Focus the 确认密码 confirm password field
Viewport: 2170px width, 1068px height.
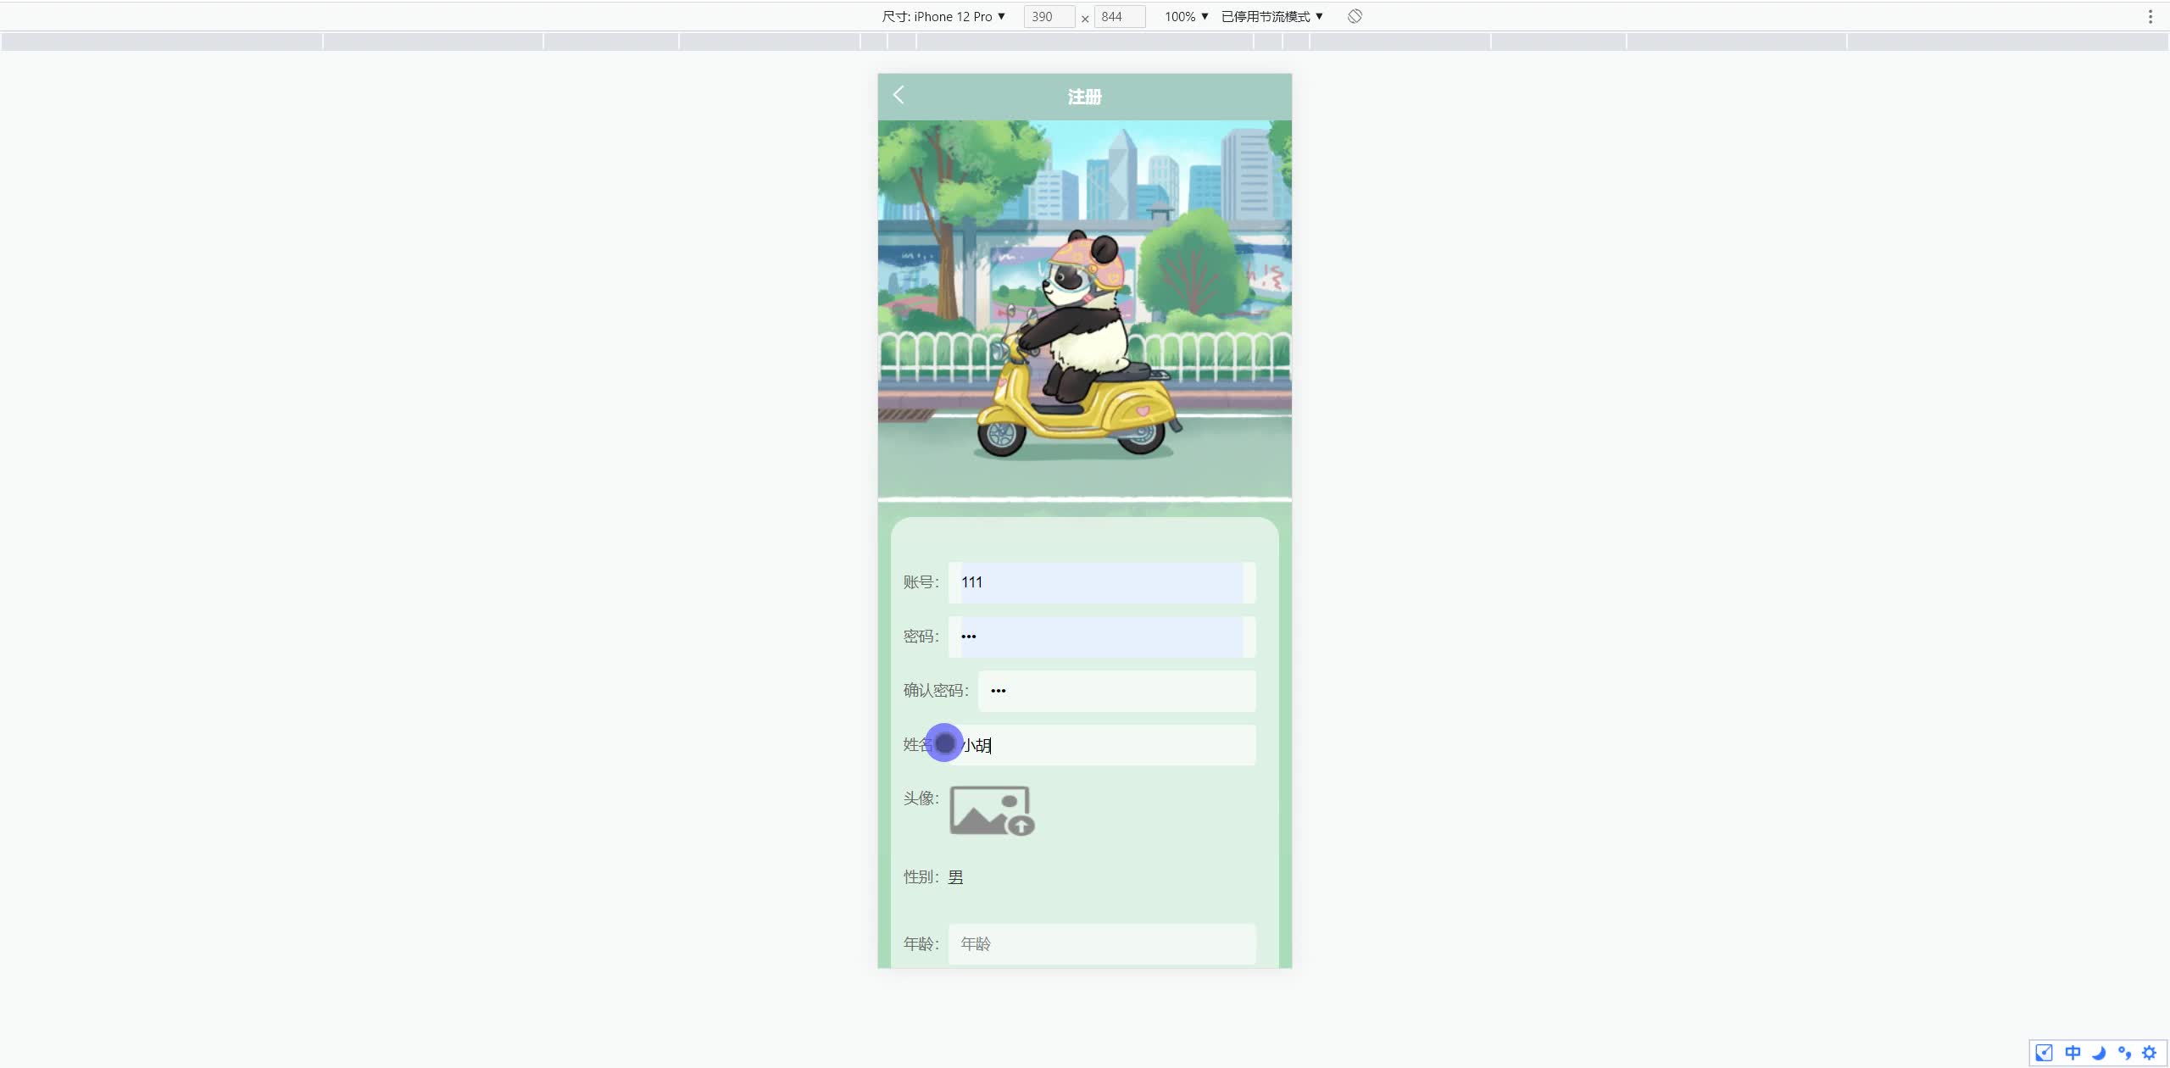coord(1116,691)
